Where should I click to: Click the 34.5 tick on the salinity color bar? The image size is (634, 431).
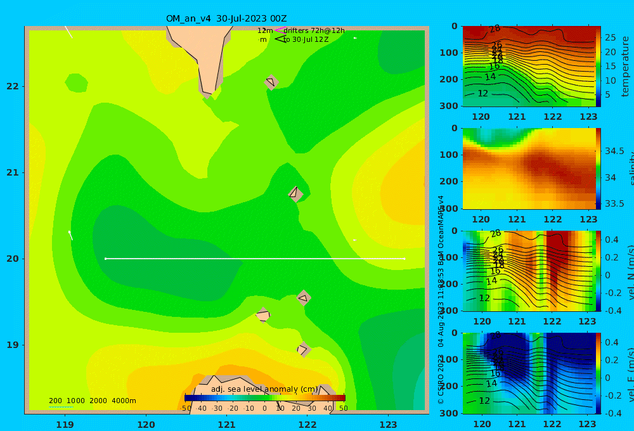pyautogui.click(x=614, y=151)
